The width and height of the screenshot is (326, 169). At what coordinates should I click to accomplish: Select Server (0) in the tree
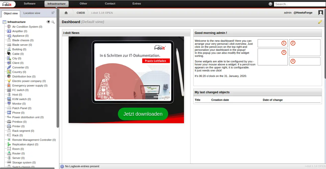coord(18,158)
